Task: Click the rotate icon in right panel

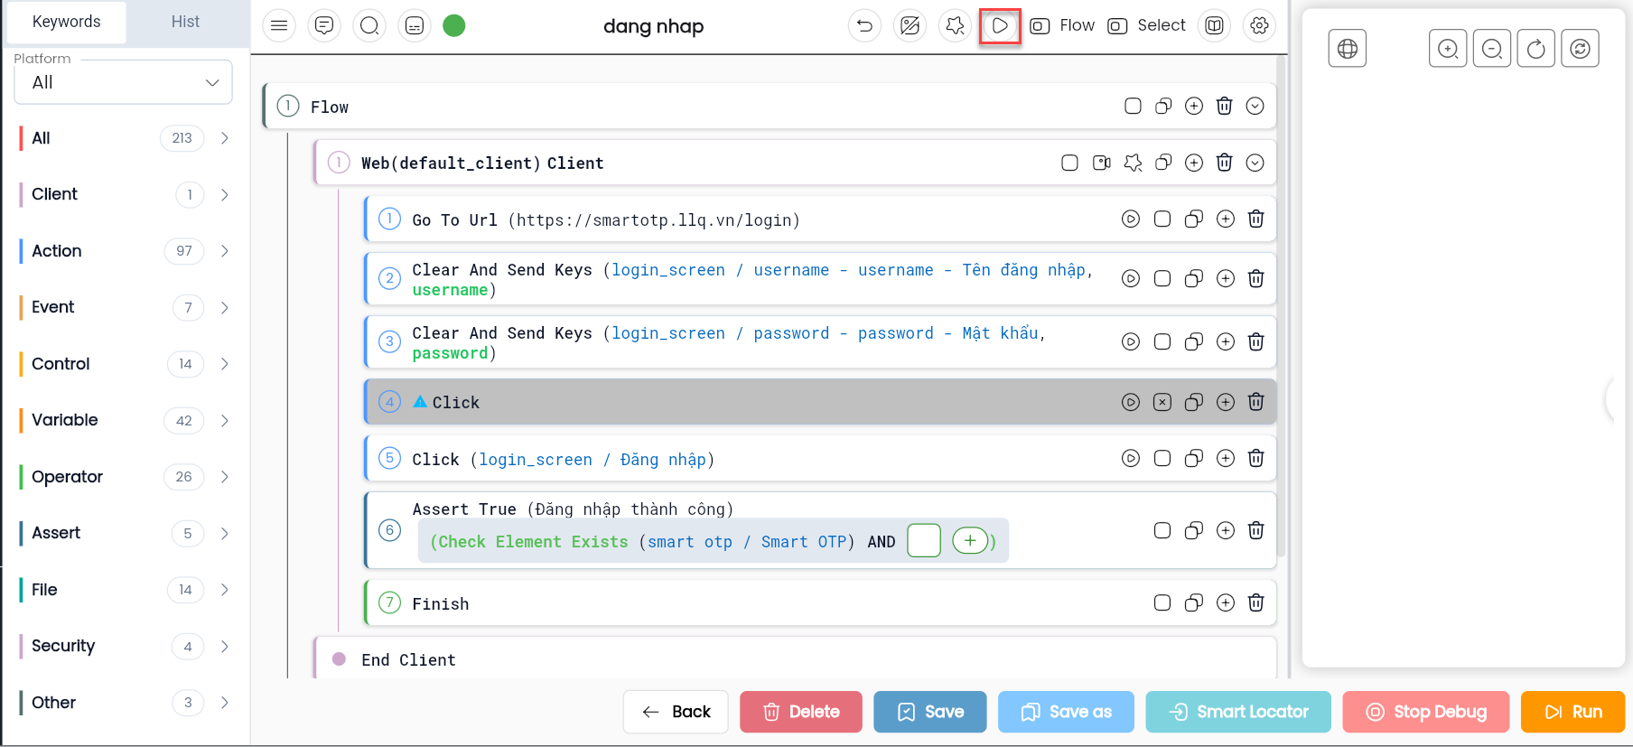Action: pyautogui.click(x=1536, y=49)
